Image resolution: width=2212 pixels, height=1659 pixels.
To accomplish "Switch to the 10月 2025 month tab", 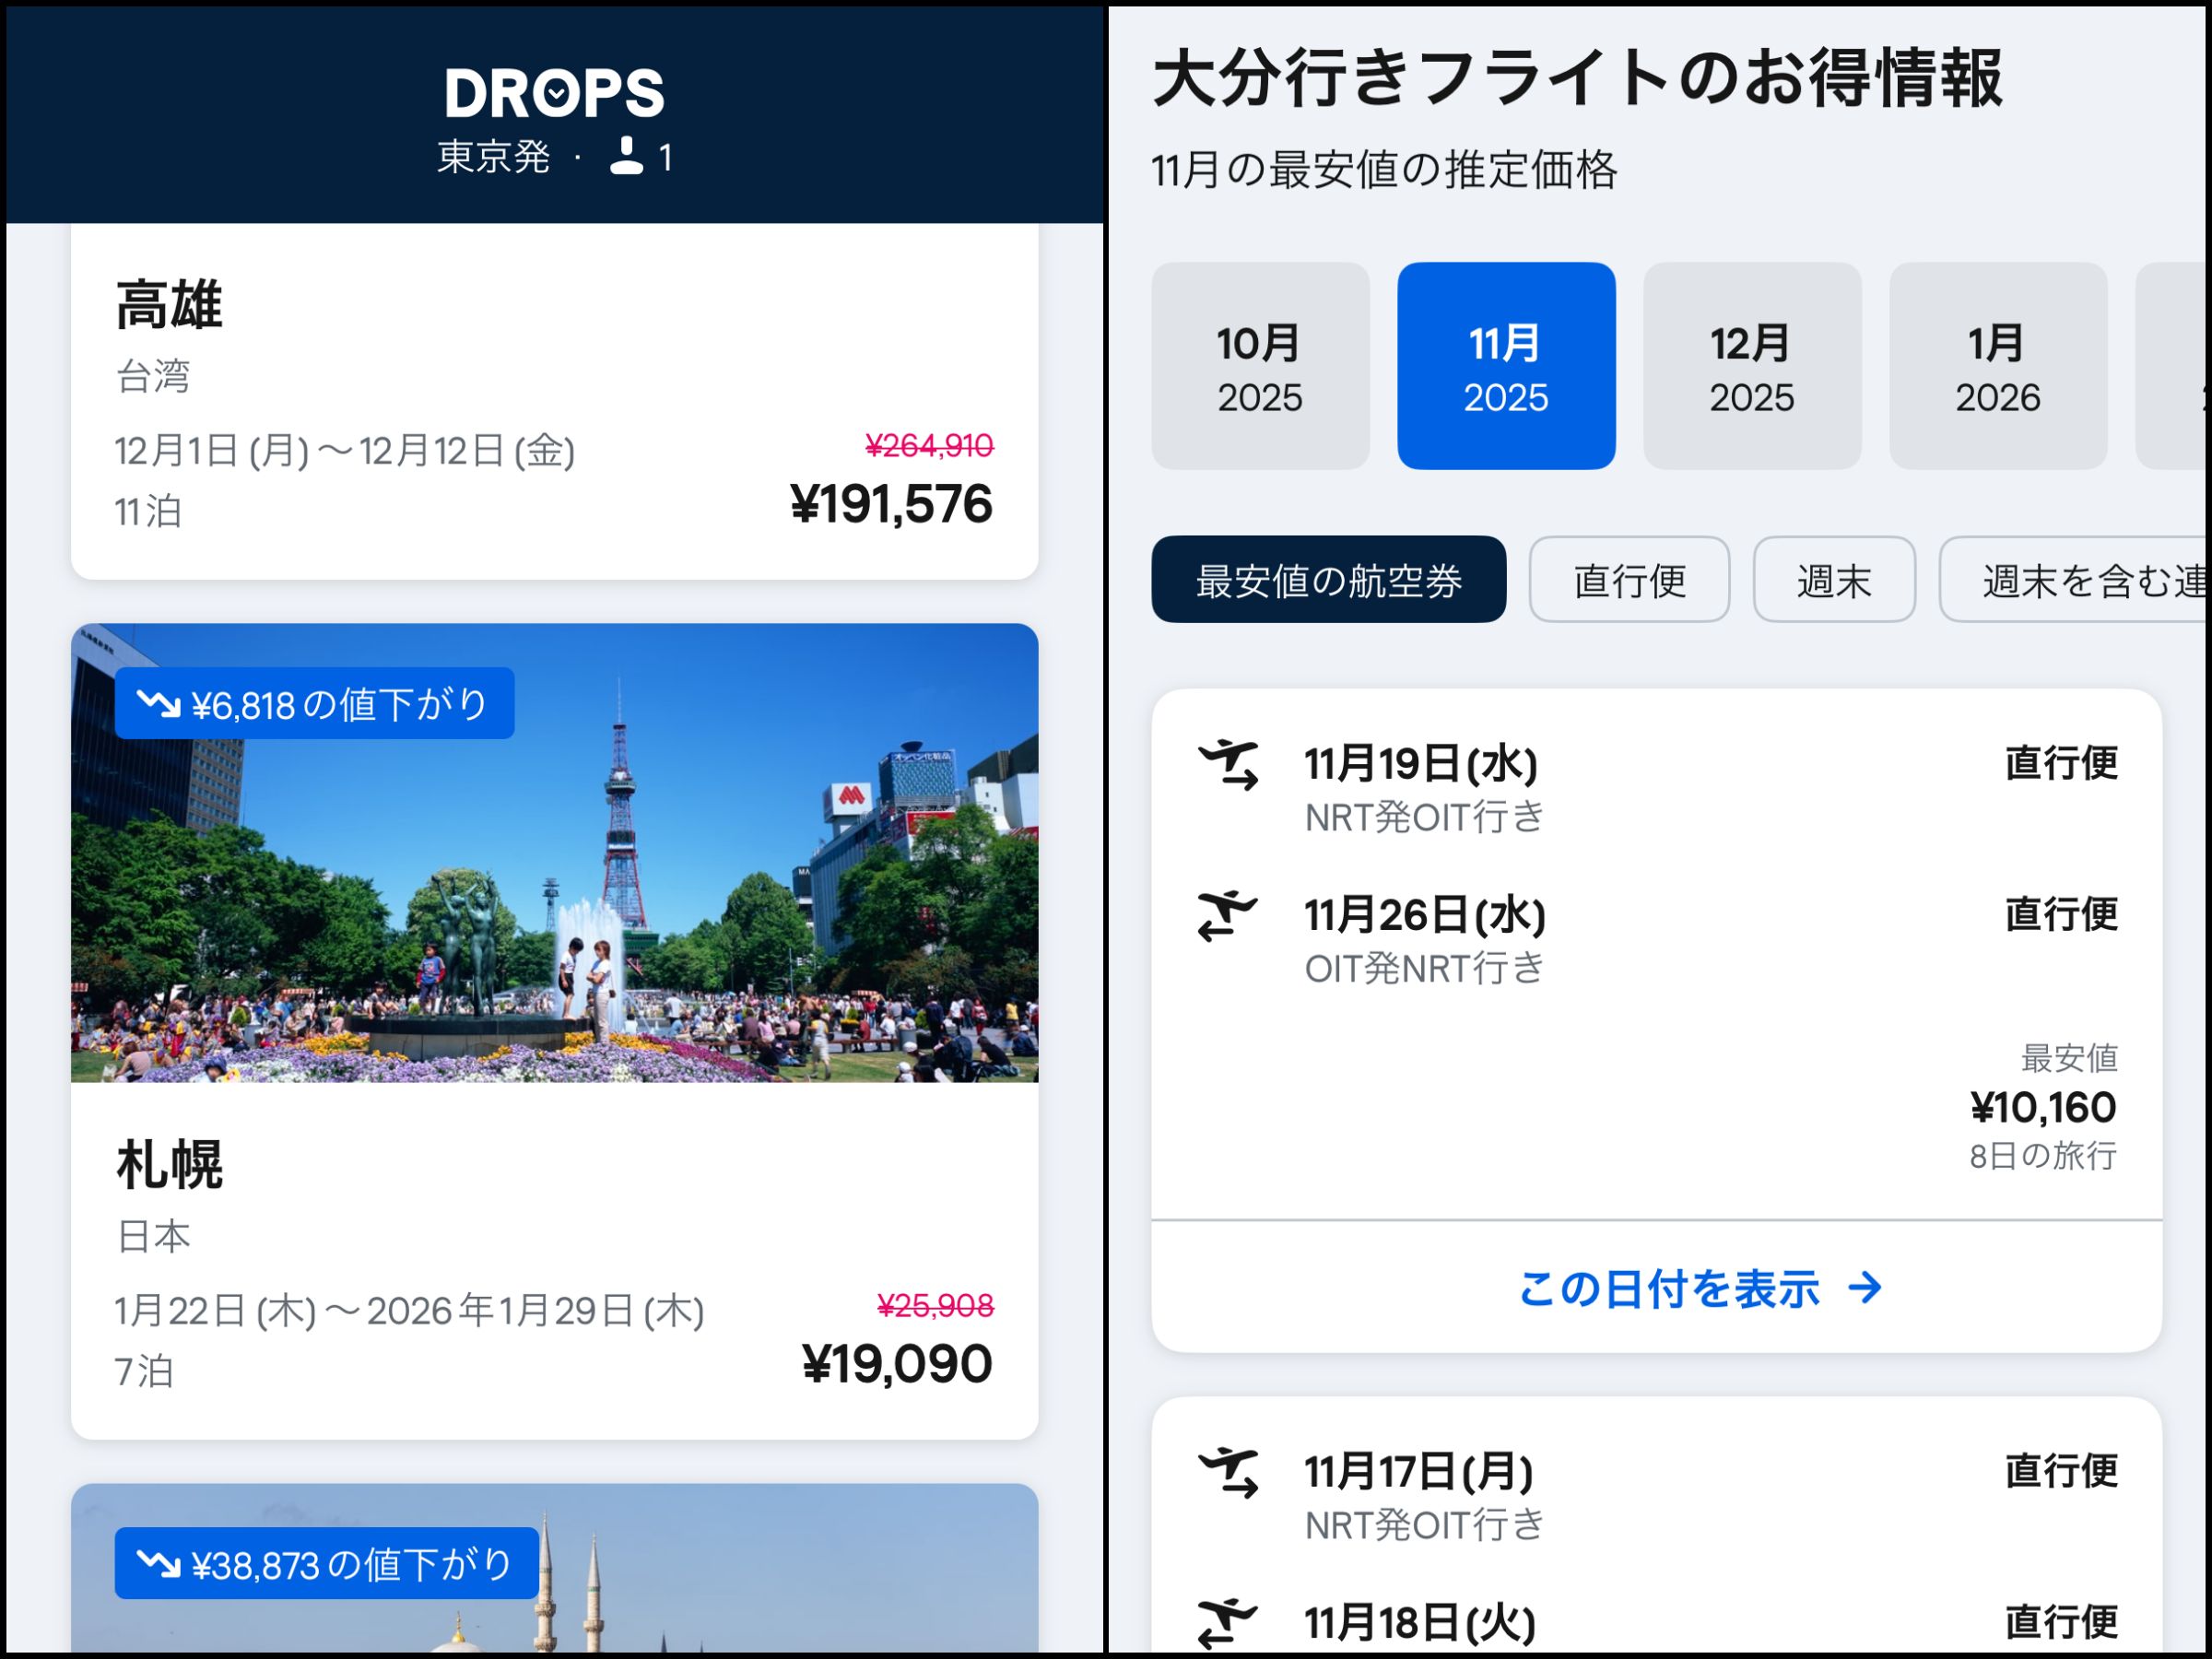I will click(1260, 367).
